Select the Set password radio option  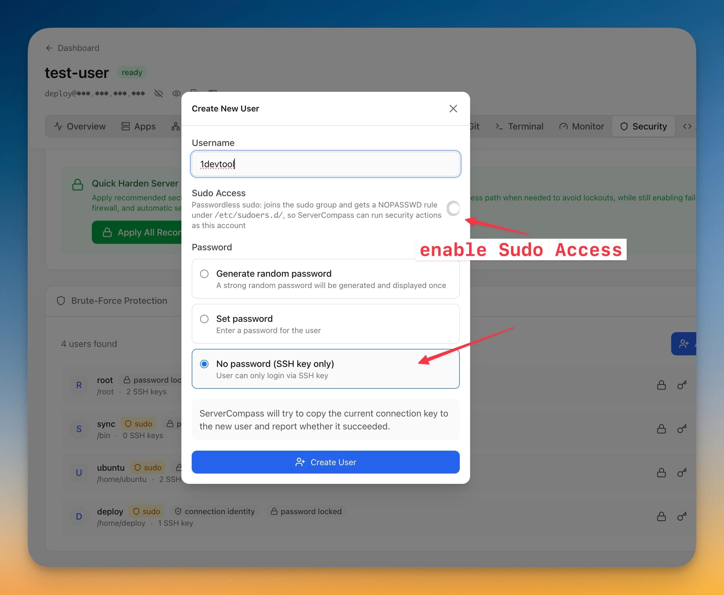tap(326, 324)
